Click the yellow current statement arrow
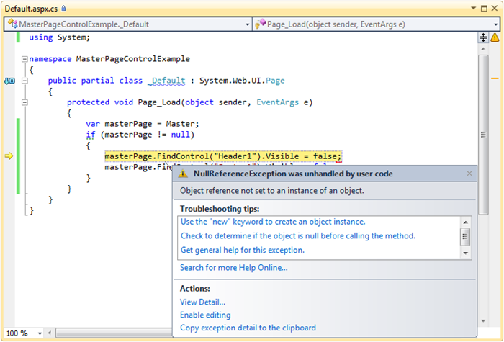This screenshot has width=504, height=342. pyautogui.click(x=9, y=156)
